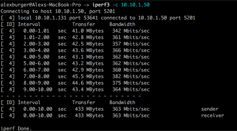Image resolution: width=237 pixels, height=131 pixels.
Task: Click the first Transfer column header
Action: tap(84, 24)
